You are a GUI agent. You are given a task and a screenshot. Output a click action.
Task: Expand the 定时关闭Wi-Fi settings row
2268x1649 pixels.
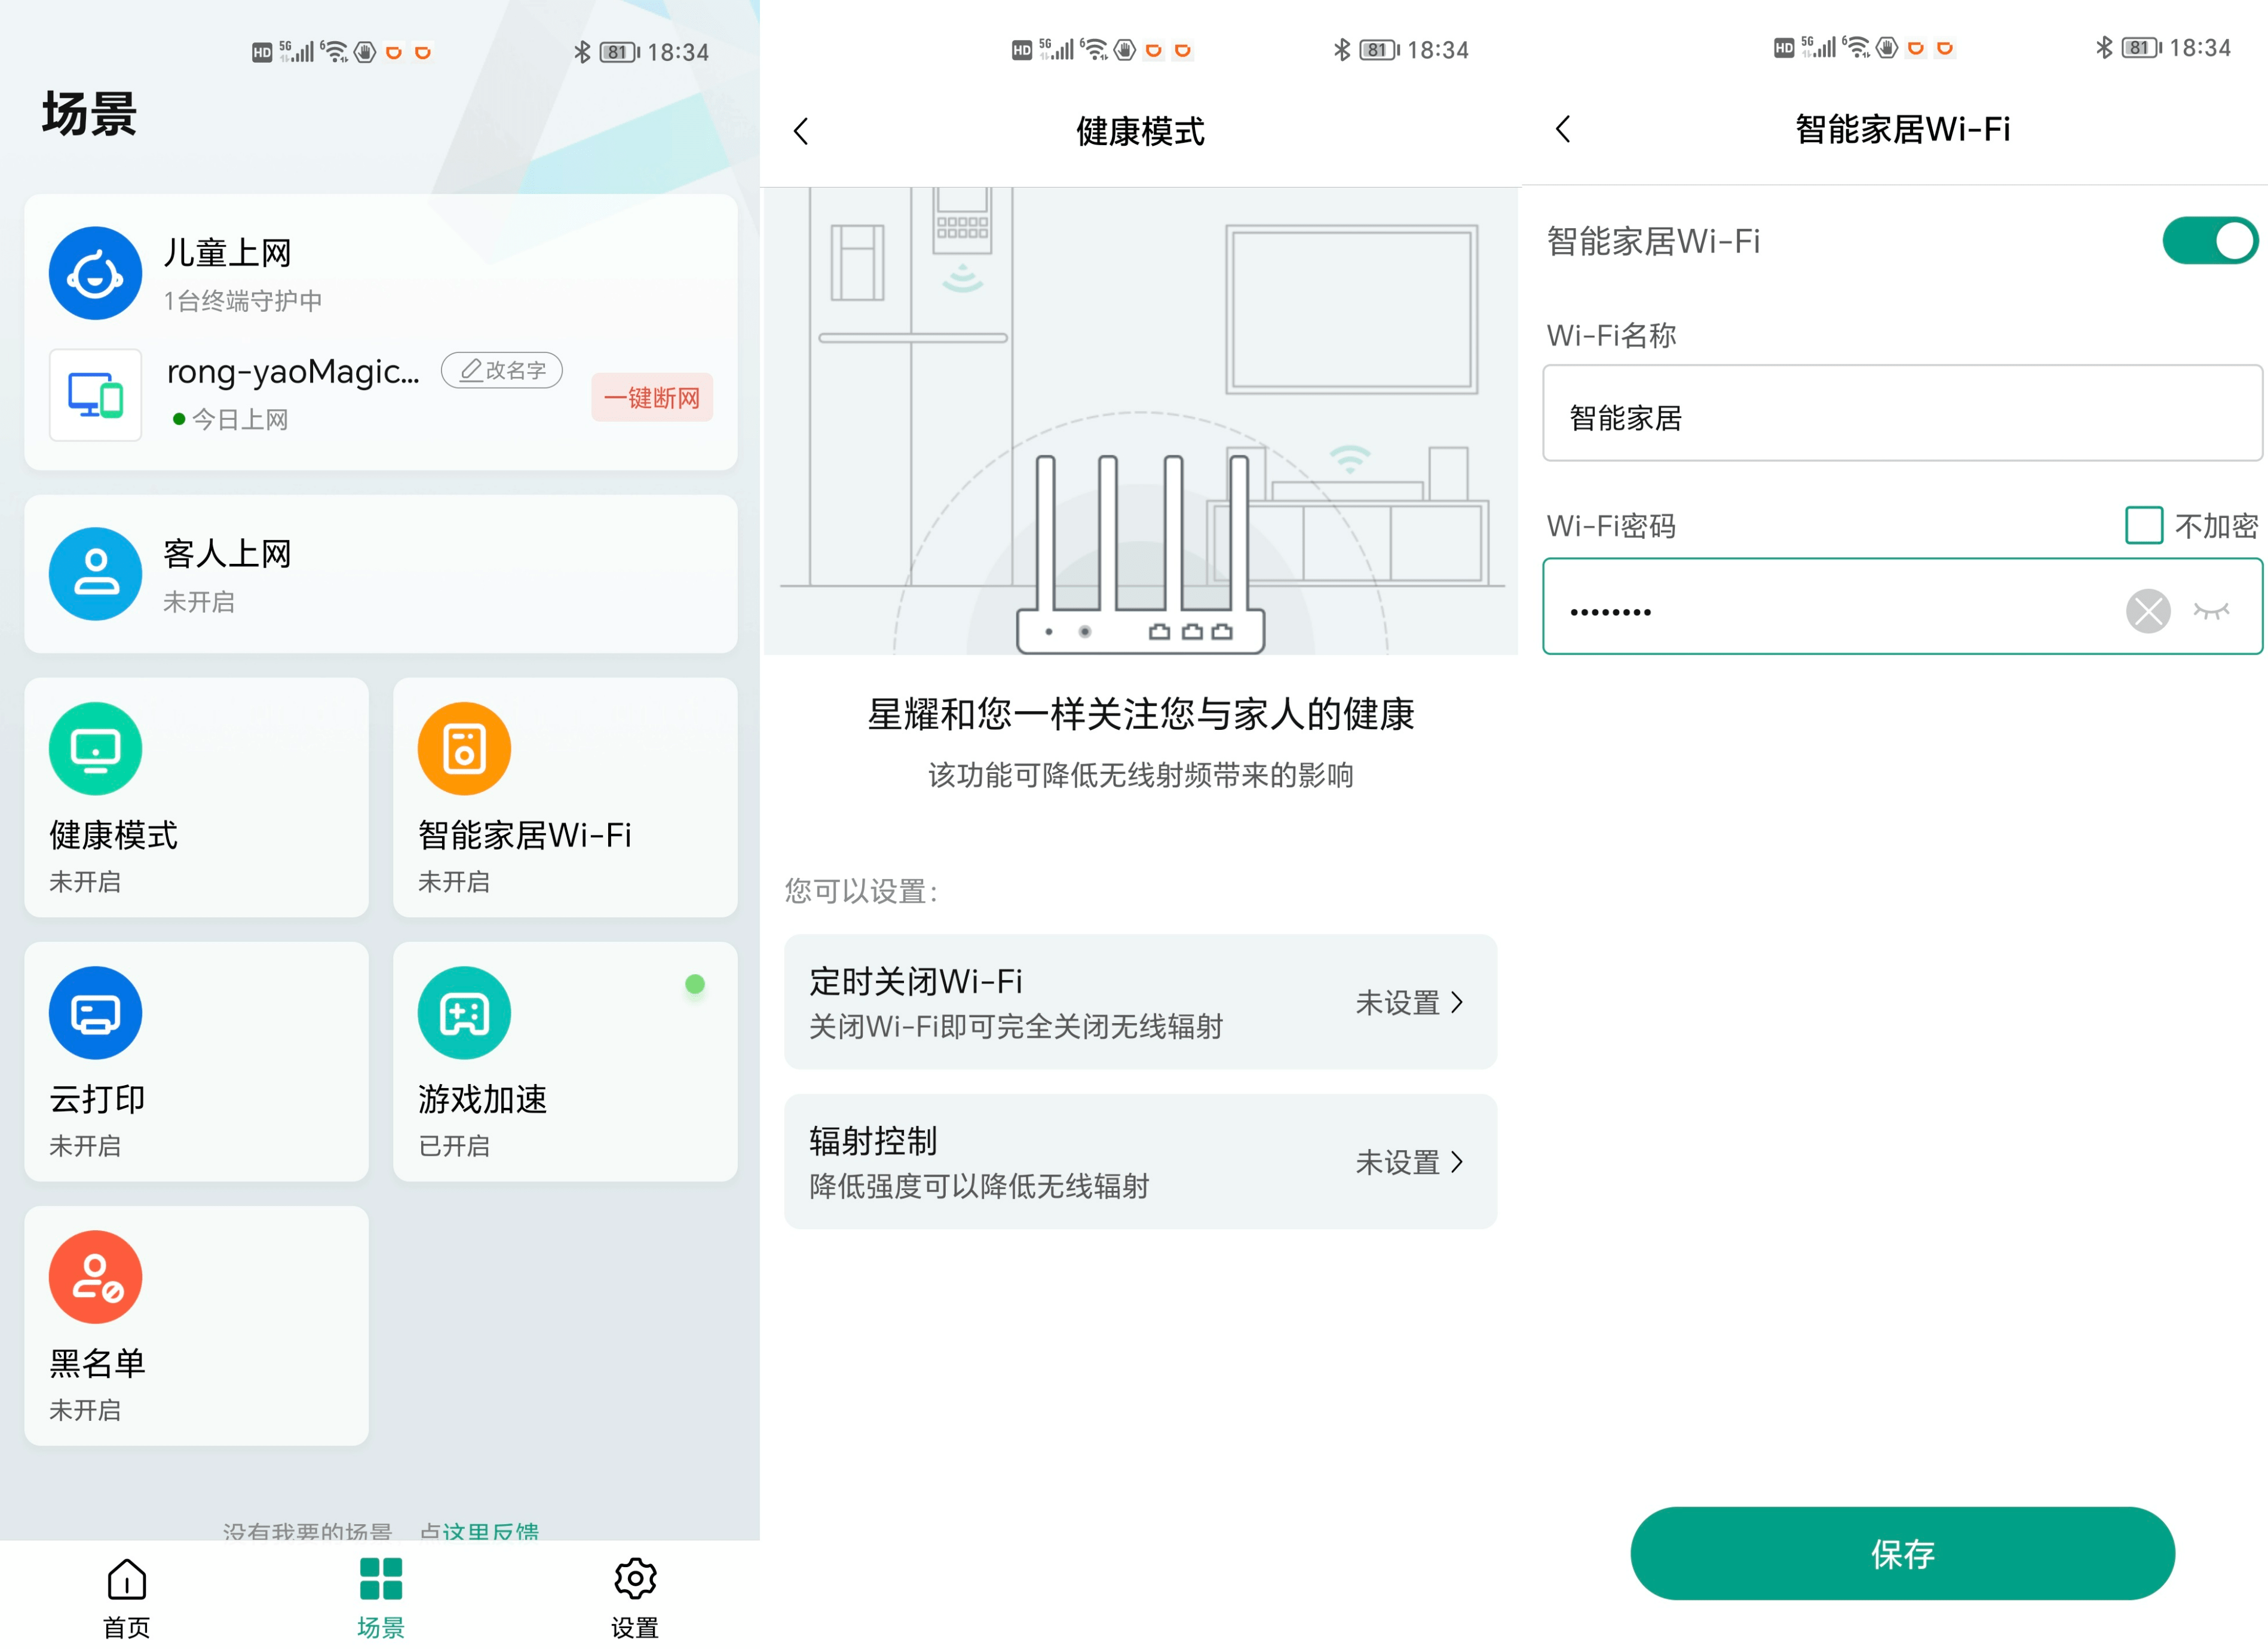1140,1002
